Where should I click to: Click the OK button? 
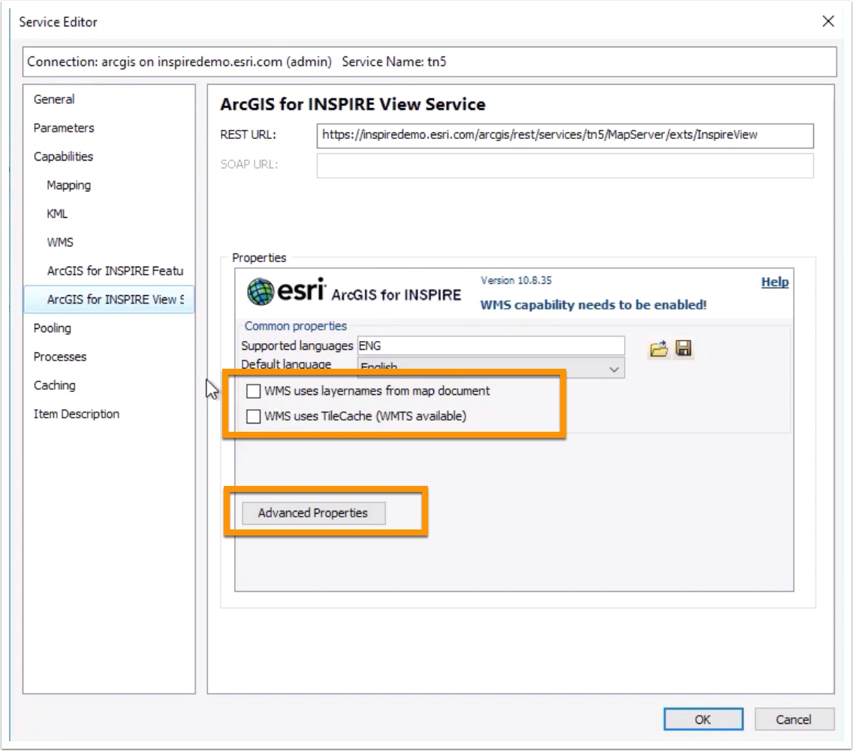(703, 719)
